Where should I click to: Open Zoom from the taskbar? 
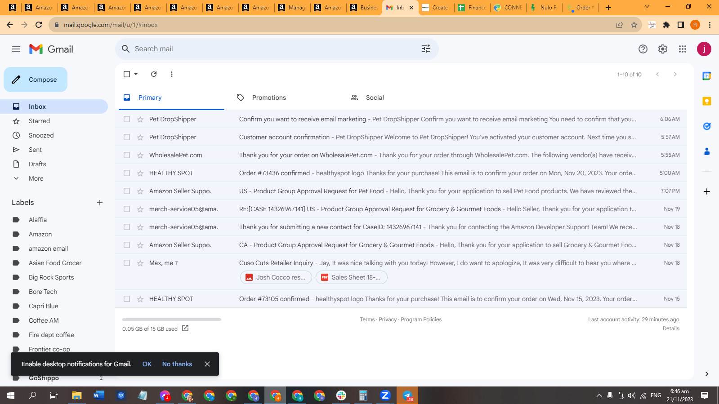[385, 395]
